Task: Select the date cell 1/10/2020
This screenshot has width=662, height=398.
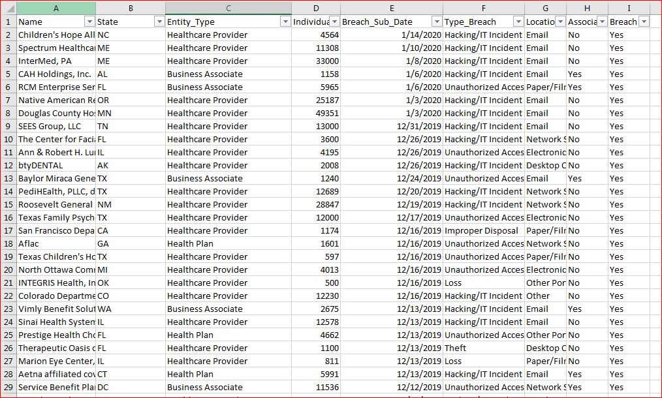Action: point(392,48)
